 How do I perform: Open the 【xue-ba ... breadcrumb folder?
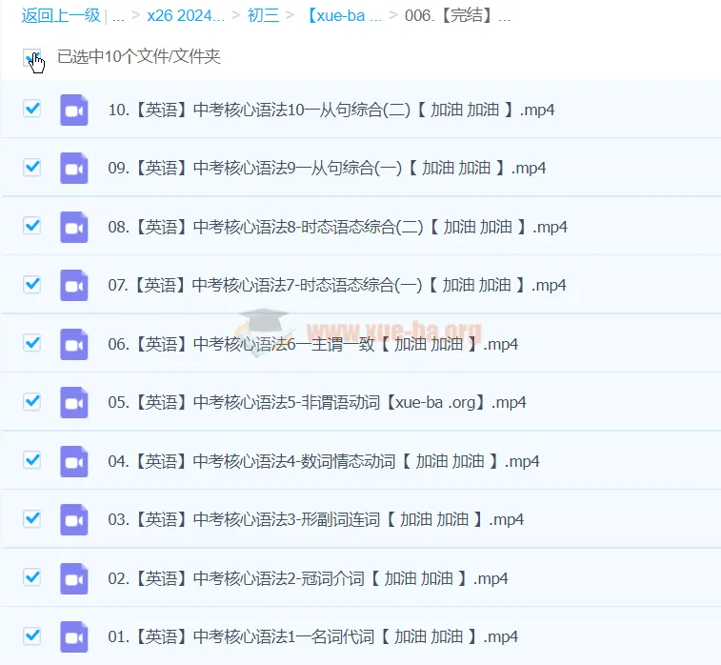click(x=344, y=16)
